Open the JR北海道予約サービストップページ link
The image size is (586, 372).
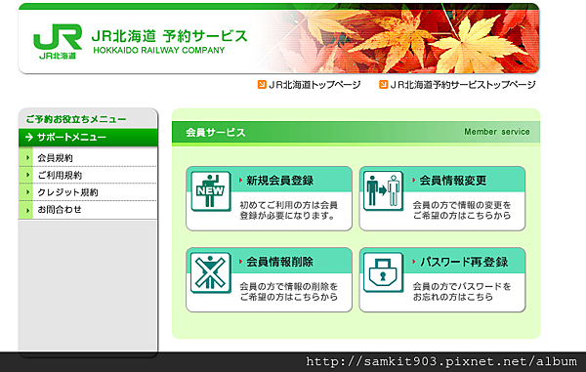point(463,85)
